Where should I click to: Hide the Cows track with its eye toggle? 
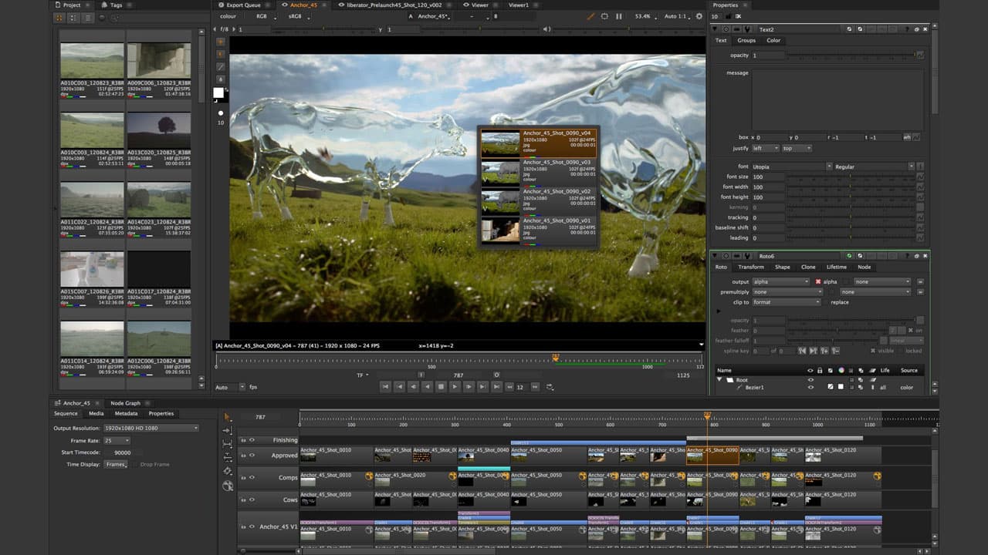[251, 499]
